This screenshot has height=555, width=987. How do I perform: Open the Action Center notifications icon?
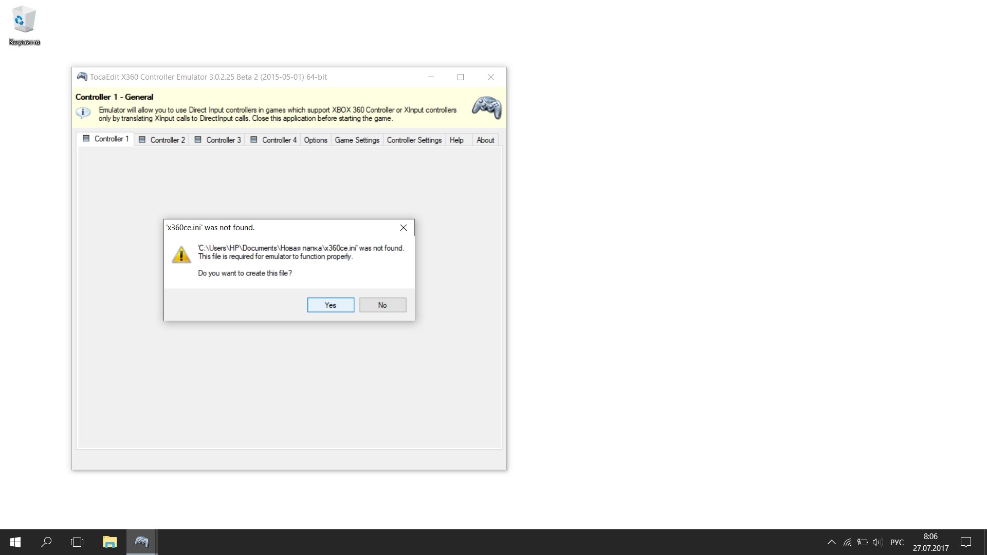966,542
